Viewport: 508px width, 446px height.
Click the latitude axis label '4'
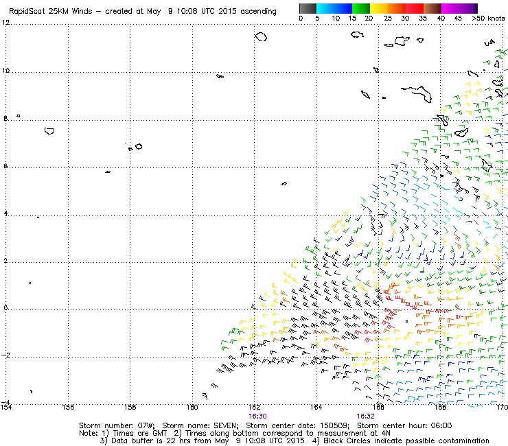coord(5,213)
